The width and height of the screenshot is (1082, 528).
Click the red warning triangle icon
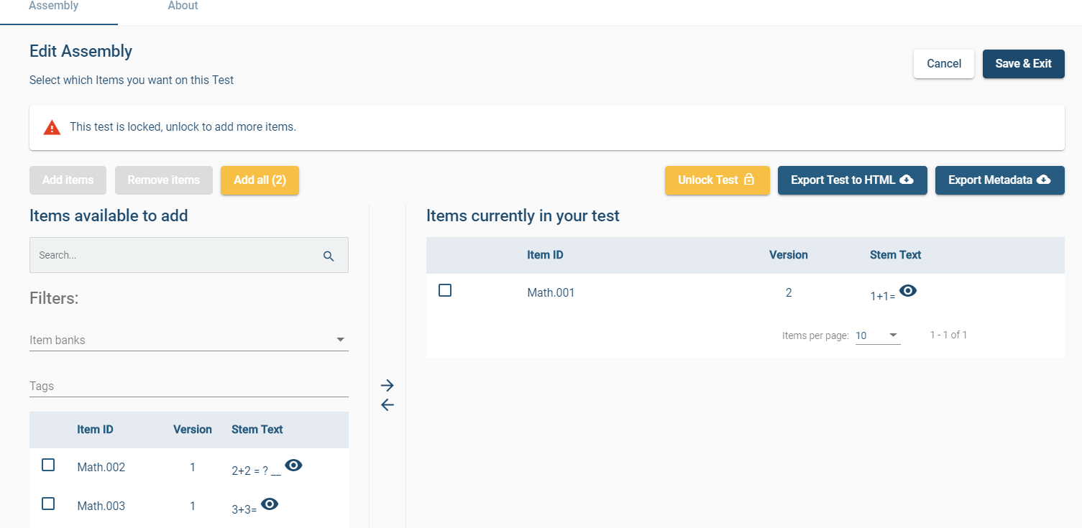pyautogui.click(x=52, y=128)
